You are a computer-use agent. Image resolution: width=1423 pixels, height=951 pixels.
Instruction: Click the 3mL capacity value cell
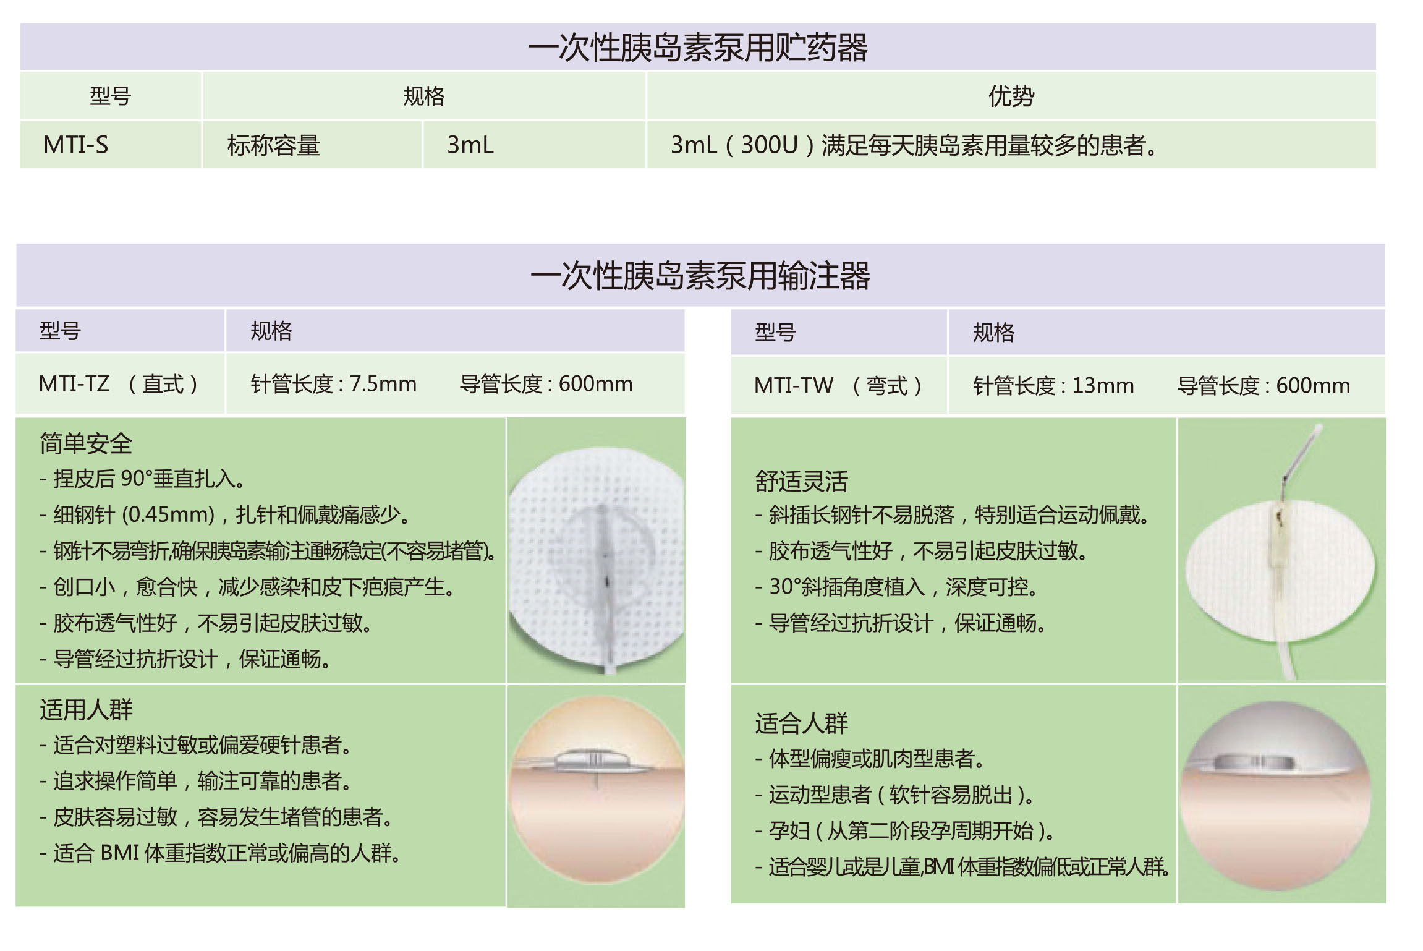click(470, 145)
